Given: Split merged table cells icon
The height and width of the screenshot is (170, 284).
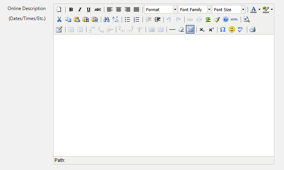Looking at the screenshot, I should [x=151, y=29].
